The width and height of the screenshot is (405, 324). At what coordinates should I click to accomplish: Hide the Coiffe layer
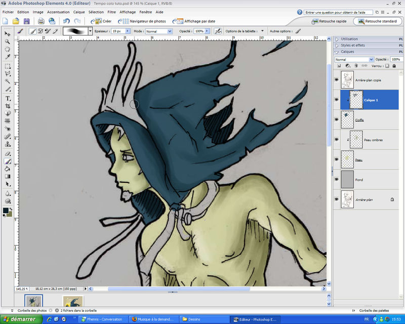tap(336, 119)
